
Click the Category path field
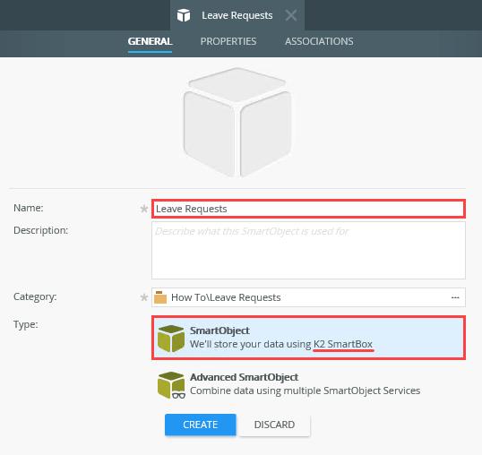[308, 297]
